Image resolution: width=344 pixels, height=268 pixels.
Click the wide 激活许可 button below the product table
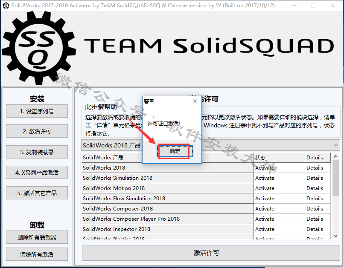[211, 253]
